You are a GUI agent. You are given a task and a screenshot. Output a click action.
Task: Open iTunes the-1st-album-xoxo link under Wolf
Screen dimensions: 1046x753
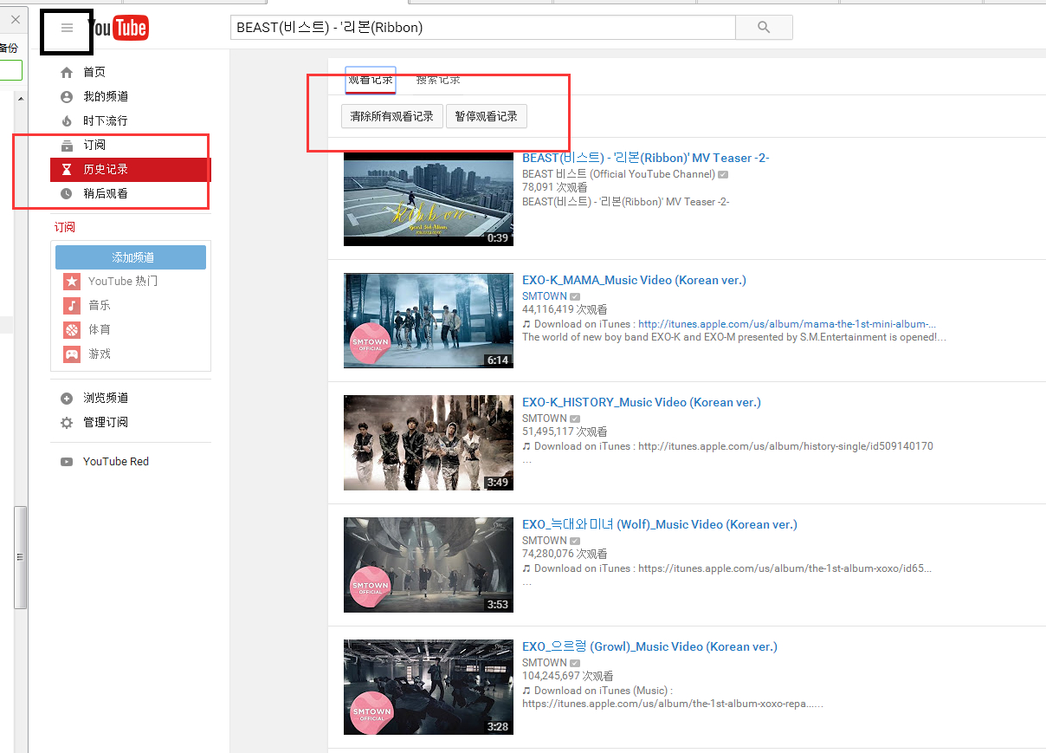785,568
